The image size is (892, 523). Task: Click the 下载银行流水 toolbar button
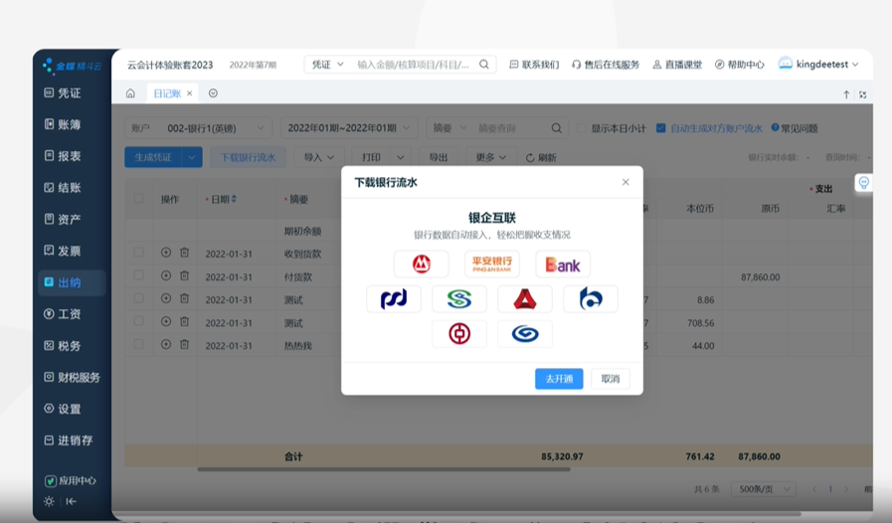(x=248, y=157)
